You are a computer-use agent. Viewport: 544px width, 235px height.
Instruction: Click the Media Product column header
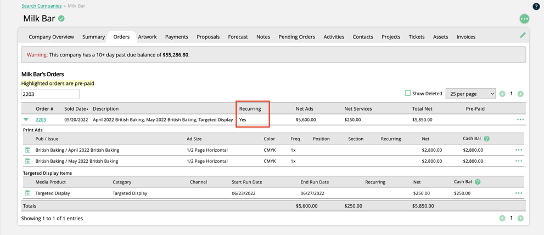click(51, 182)
